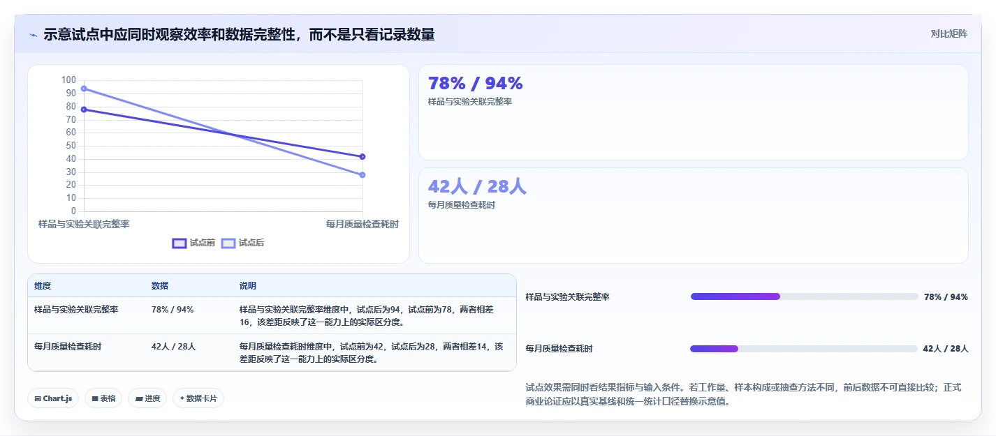Click the y-axis 100 tick label

(x=68, y=80)
